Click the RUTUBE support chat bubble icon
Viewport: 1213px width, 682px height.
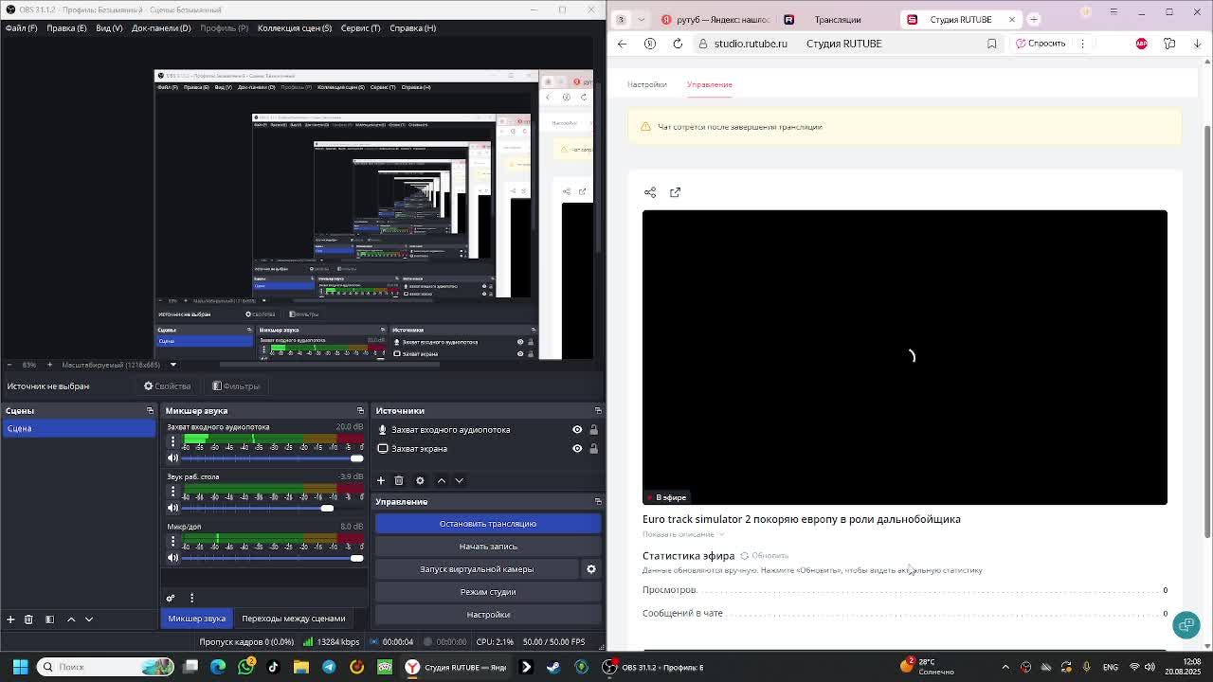coord(1186,624)
